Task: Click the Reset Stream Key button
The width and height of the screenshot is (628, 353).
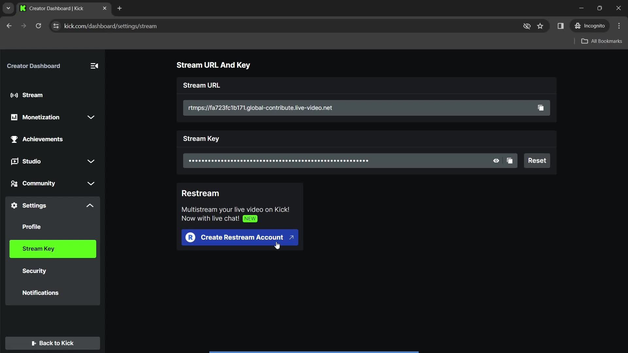Action: [x=537, y=160]
